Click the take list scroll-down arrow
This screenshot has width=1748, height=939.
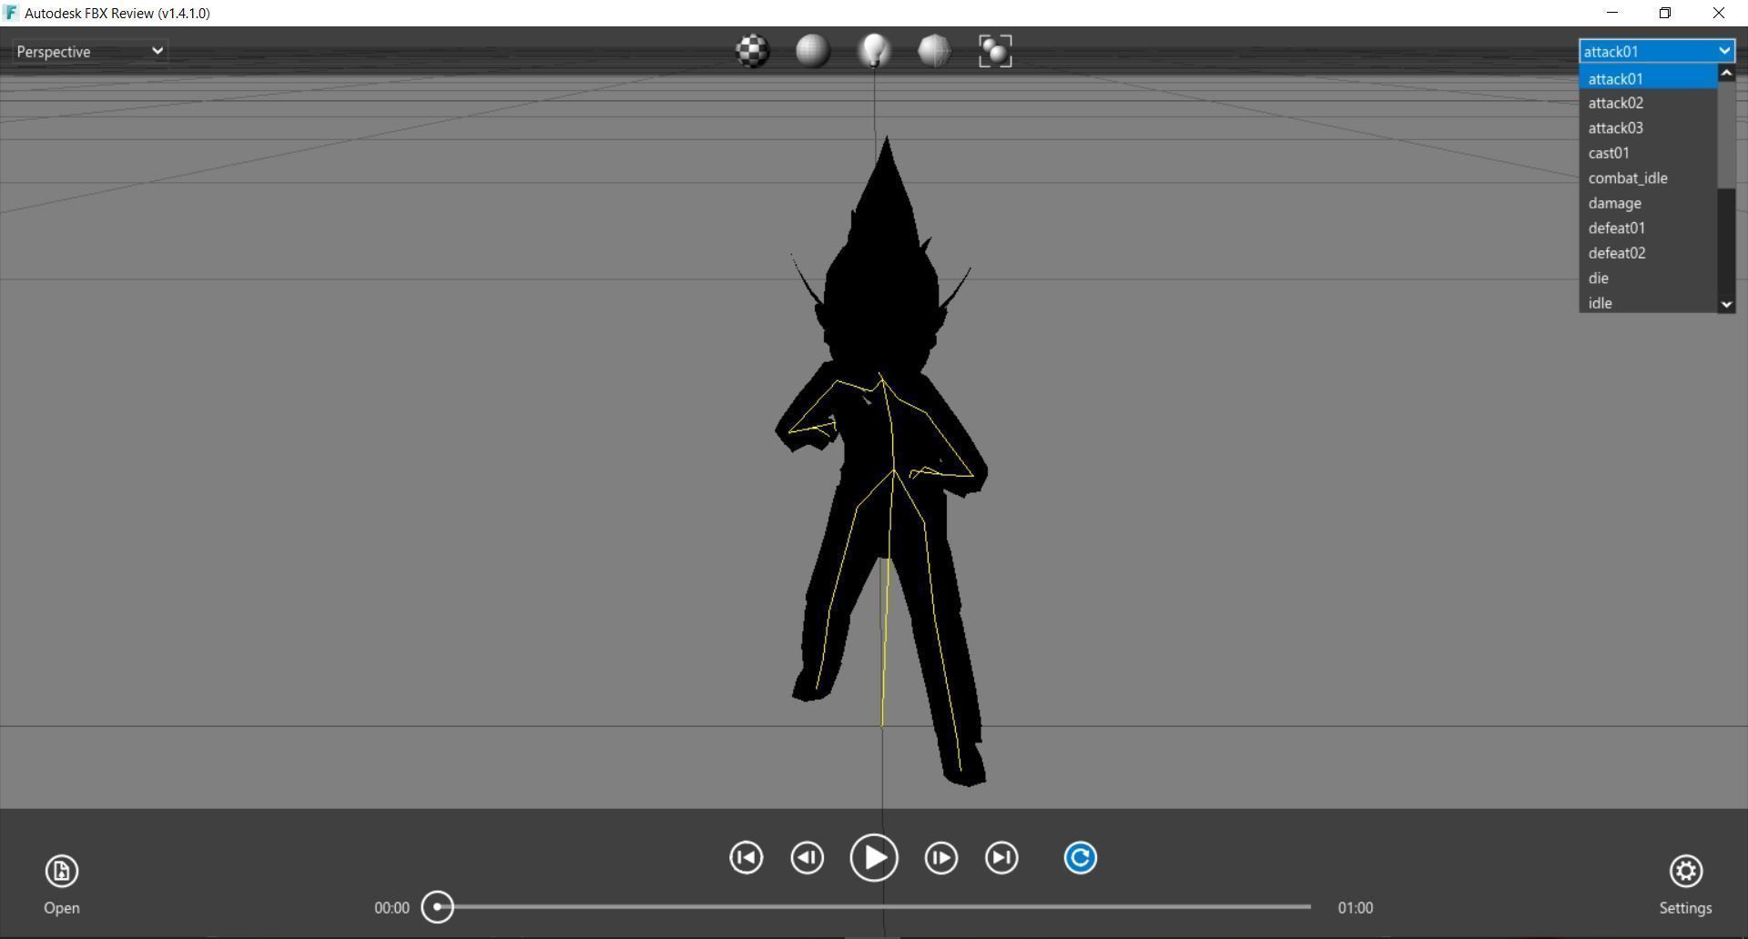click(1726, 305)
